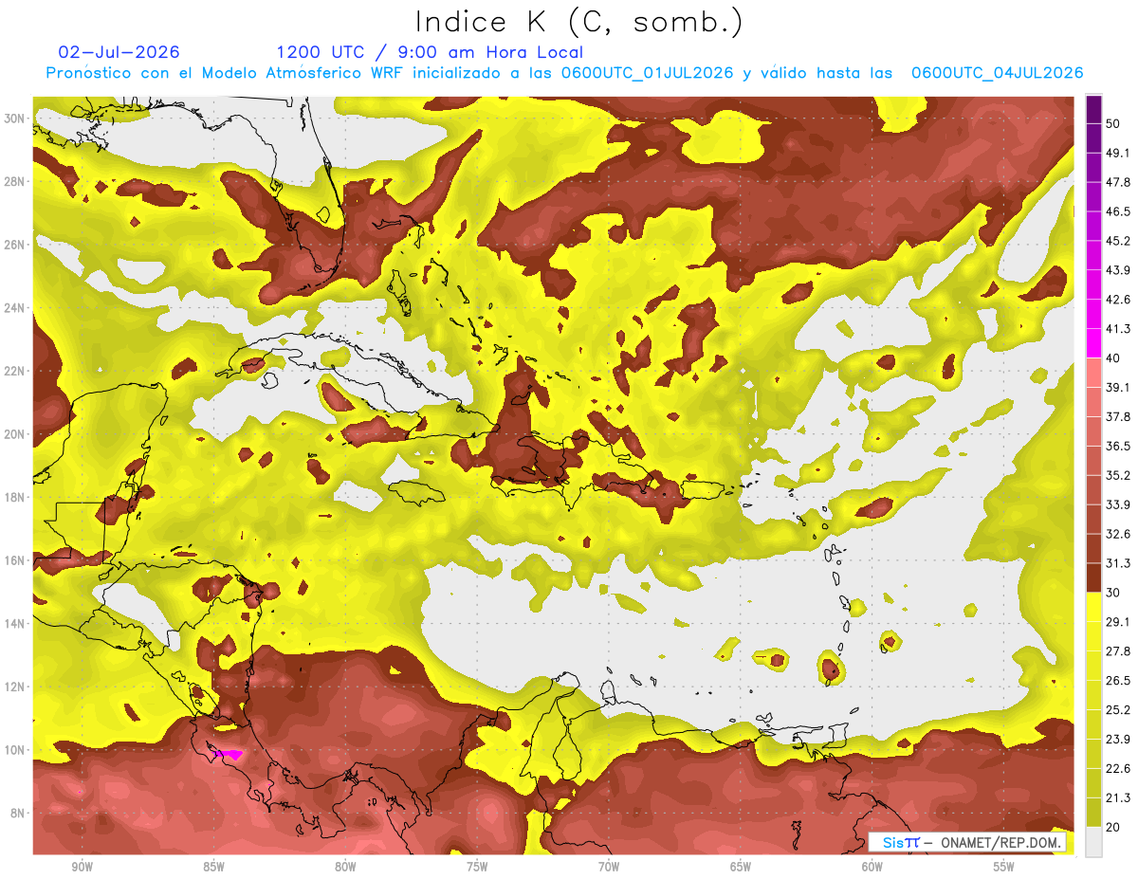Image resolution: width=1138 pixels, height=879 pixels.
Task: Click colorbar value "37.8"
Action: [x=1117, y=416]
